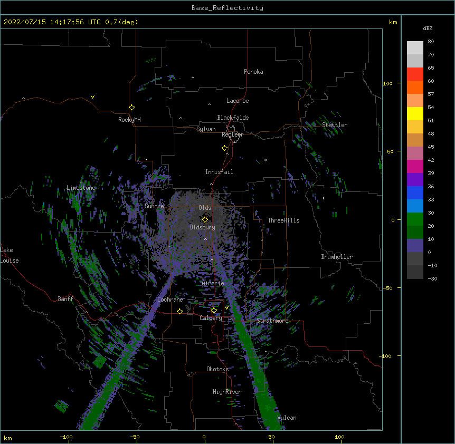
Task: Select the Calgary city label
Action: pos(211,318)
